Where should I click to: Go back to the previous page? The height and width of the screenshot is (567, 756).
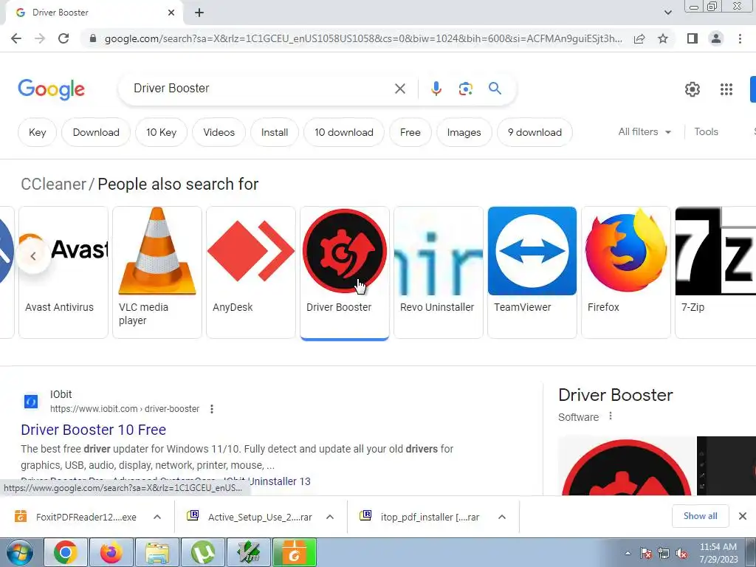[16, 38]
